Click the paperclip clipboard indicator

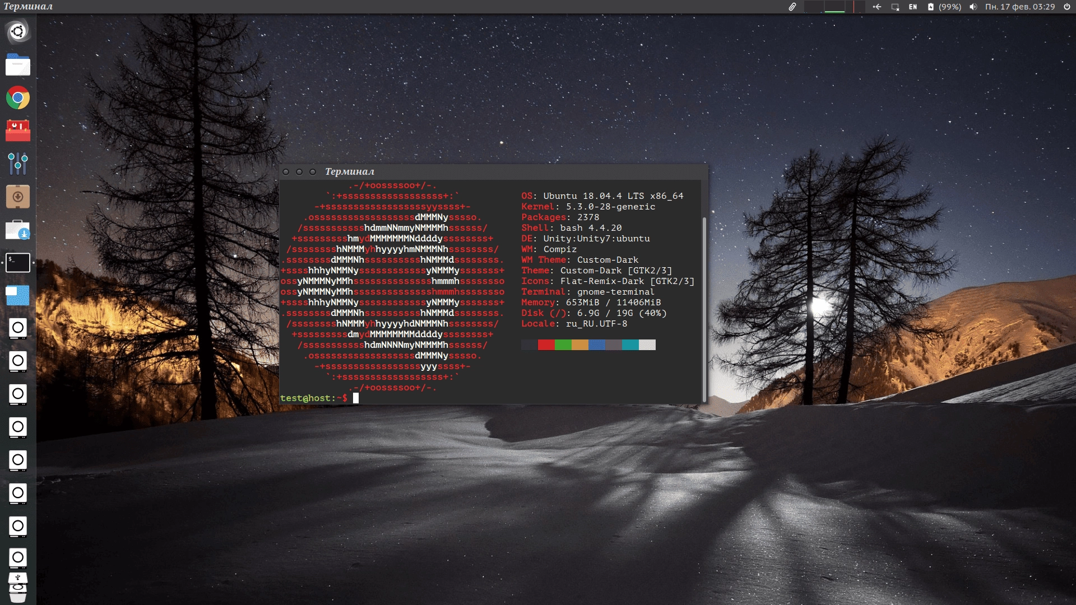[x=792, y=7]
